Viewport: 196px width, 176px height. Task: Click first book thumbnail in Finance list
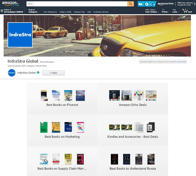click(x=44, y=95)
